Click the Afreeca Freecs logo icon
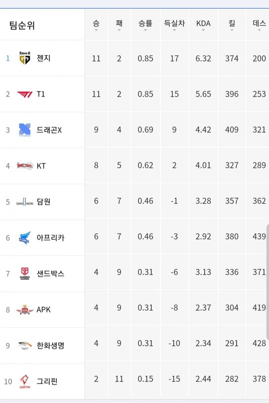This screenshot has width=269, height=403. [x=25, y=238]
